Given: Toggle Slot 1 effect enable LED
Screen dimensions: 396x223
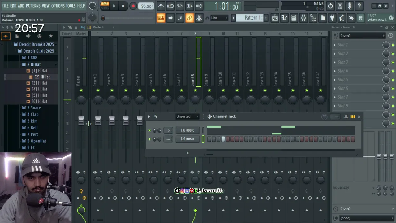Looking at the screenshot, I should coord(393,45).
